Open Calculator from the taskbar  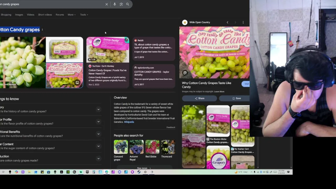pos(94,172)
